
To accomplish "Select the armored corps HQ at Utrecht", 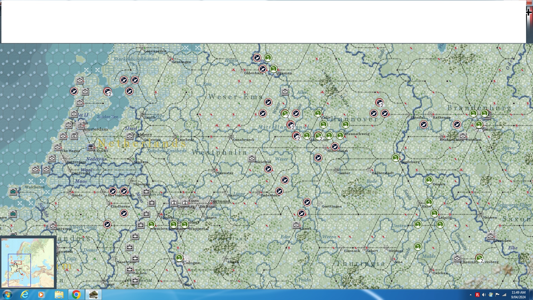I will 91,147.
